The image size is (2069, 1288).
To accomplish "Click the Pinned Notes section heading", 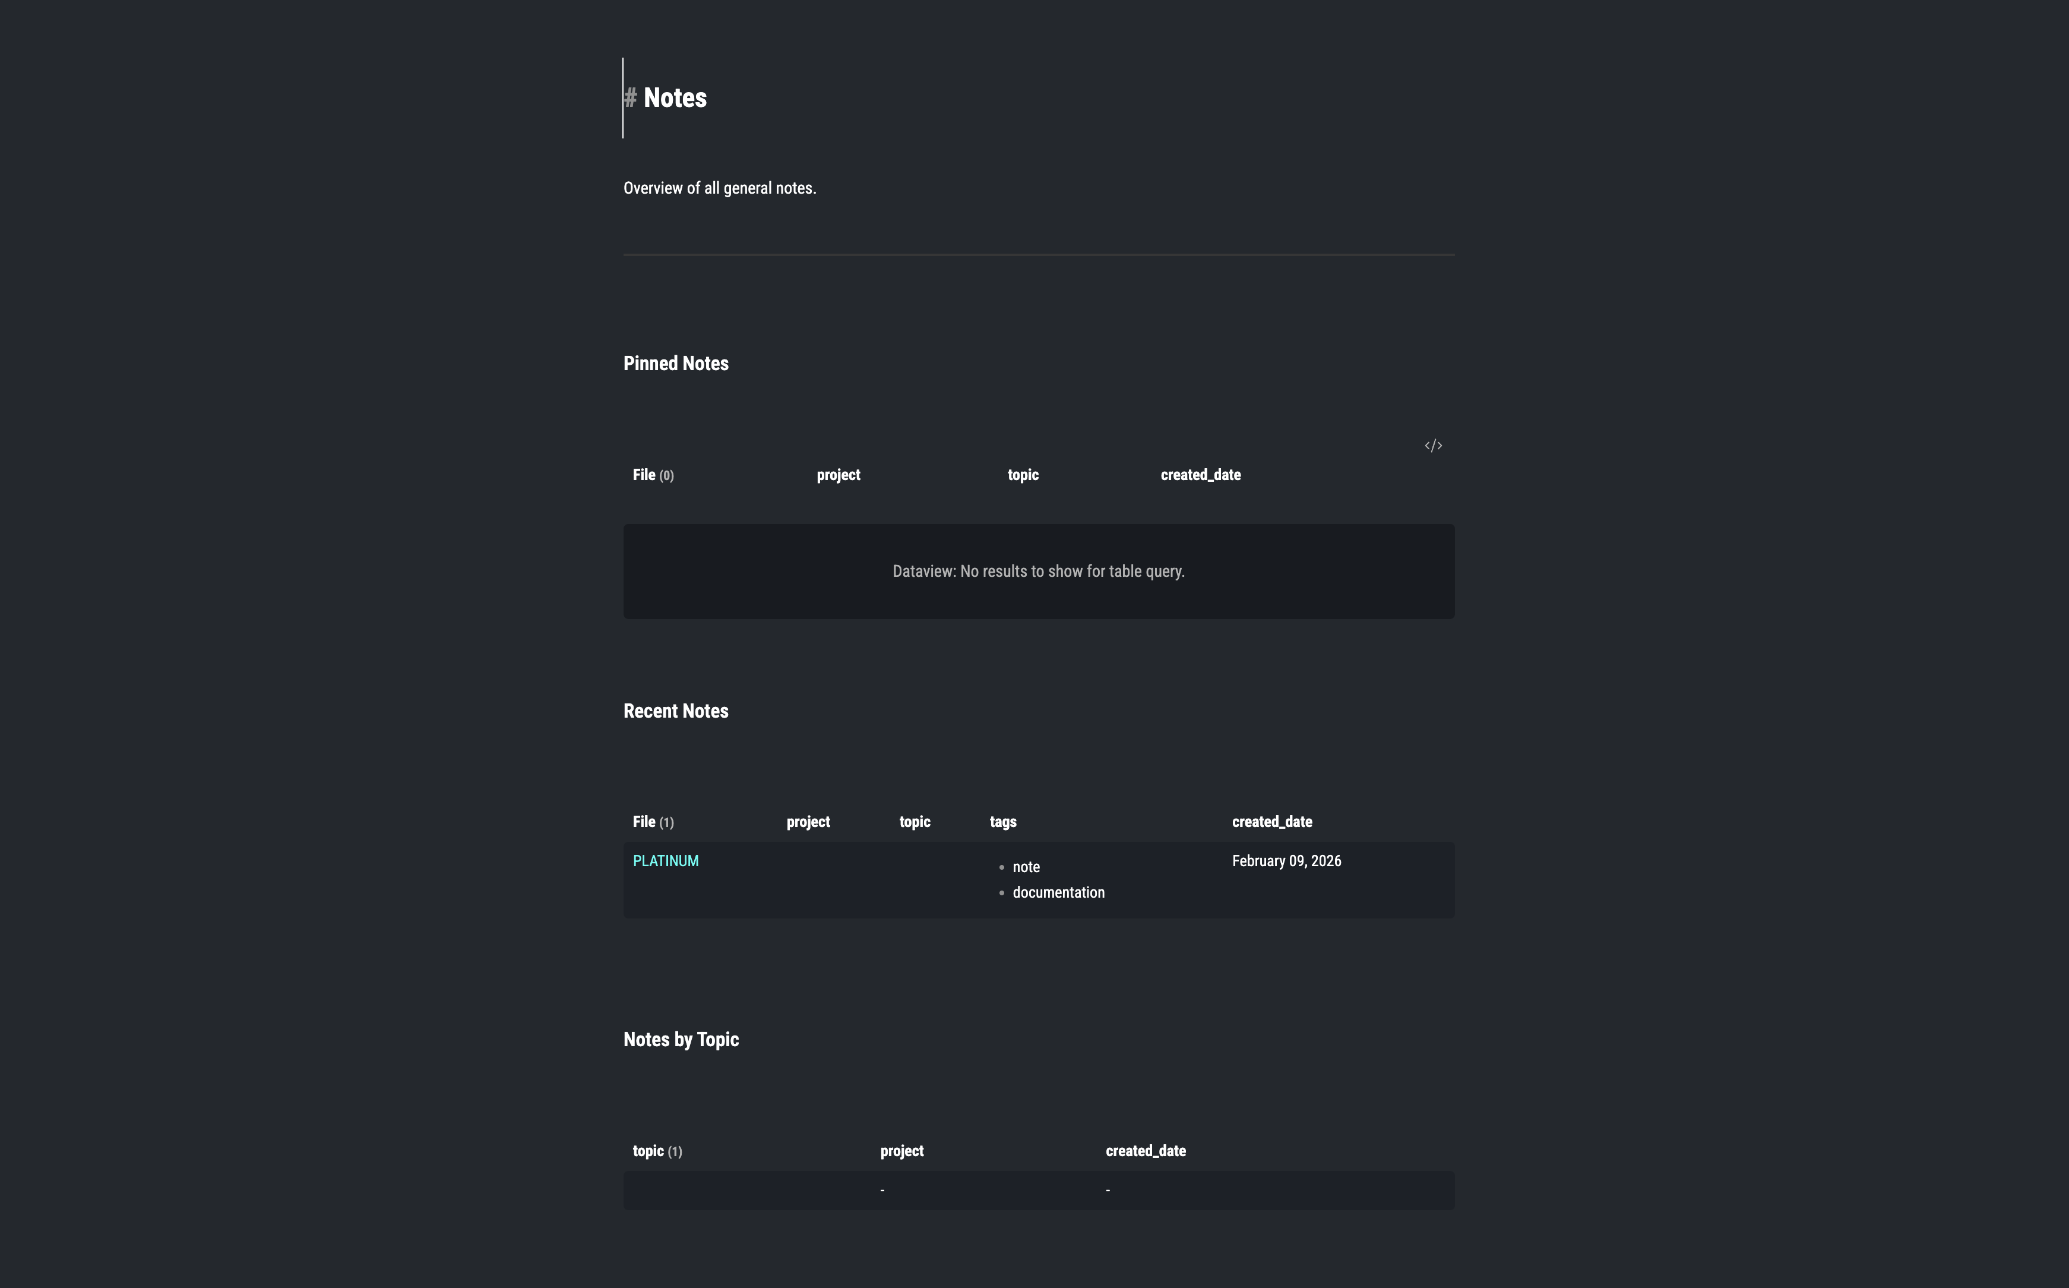I will [676, 363].
